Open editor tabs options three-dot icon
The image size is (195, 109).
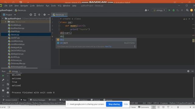(193, 15)
